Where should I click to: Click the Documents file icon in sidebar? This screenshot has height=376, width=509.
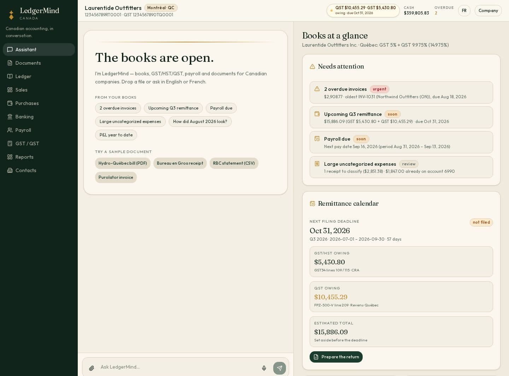10,63
